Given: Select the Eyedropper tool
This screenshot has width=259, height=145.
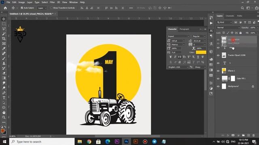Looking at the screenshot, I should tap(4, 48).
